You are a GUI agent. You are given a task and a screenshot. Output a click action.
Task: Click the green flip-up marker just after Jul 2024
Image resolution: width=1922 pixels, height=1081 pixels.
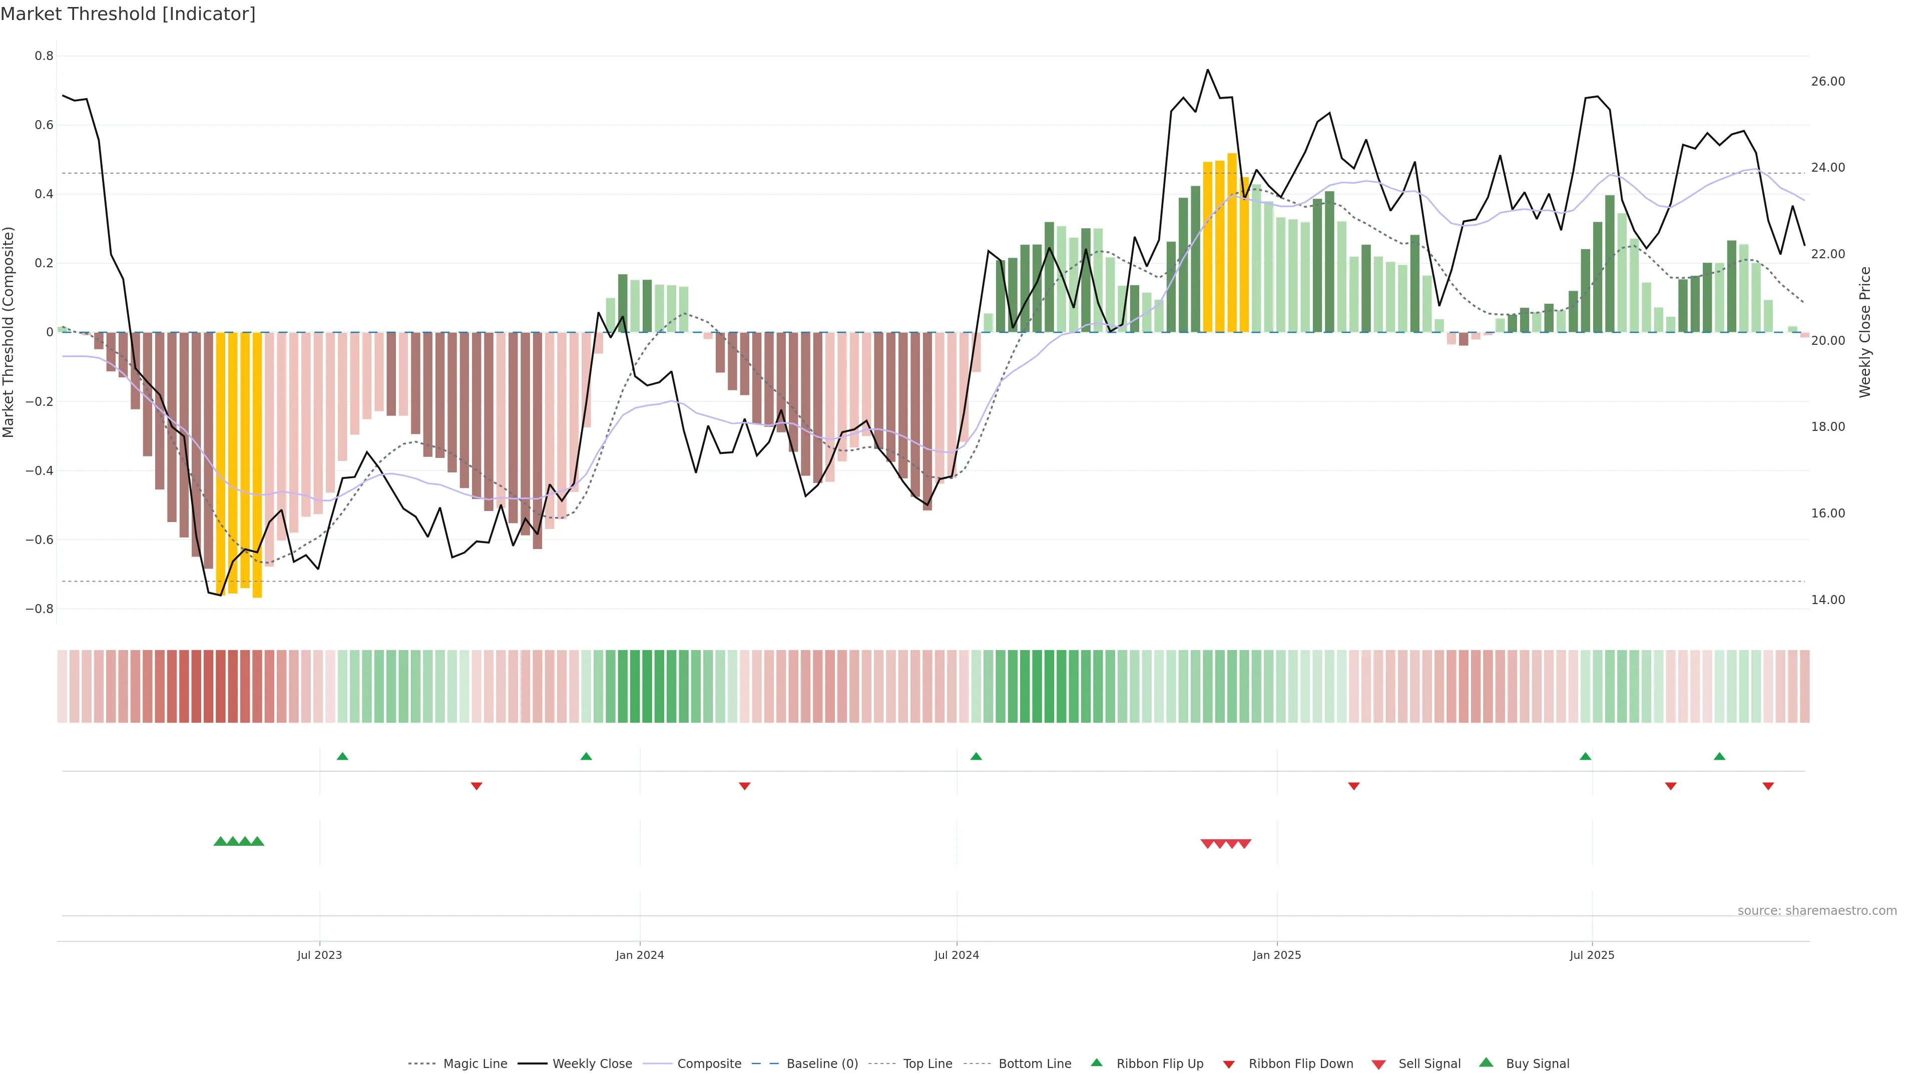point(976,757)
